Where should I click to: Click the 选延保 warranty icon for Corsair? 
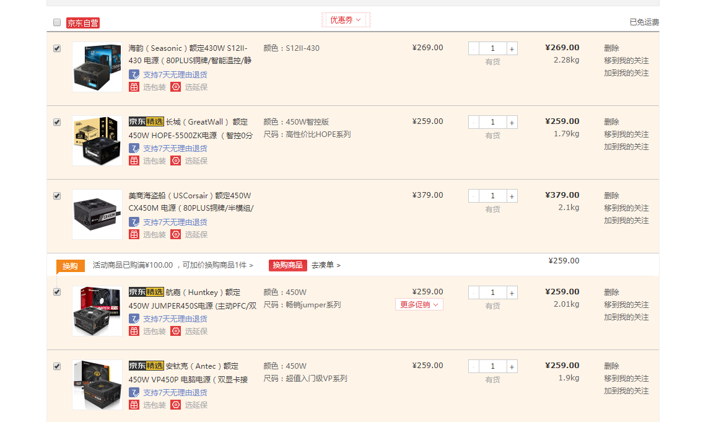(x=175, y=235)
